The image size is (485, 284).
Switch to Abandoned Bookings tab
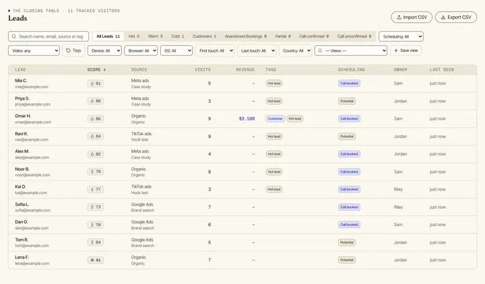tap(246, 36)
